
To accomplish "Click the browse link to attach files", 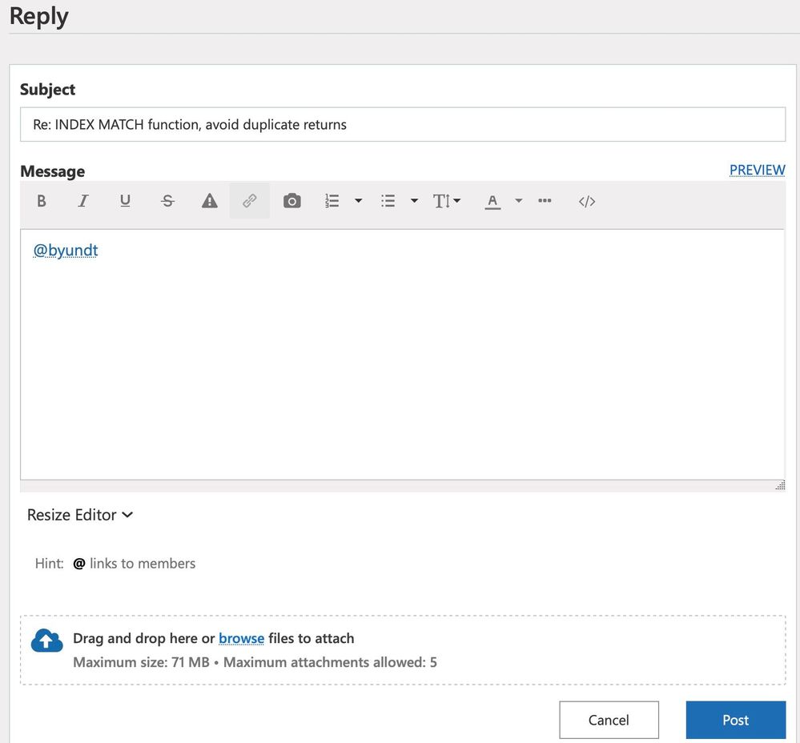I will (x=241, y=638).
